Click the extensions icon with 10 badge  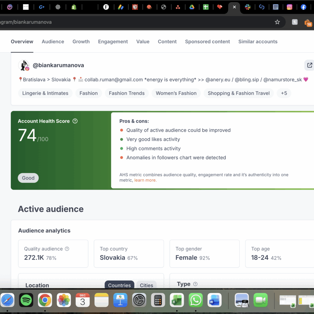point(308,23)
